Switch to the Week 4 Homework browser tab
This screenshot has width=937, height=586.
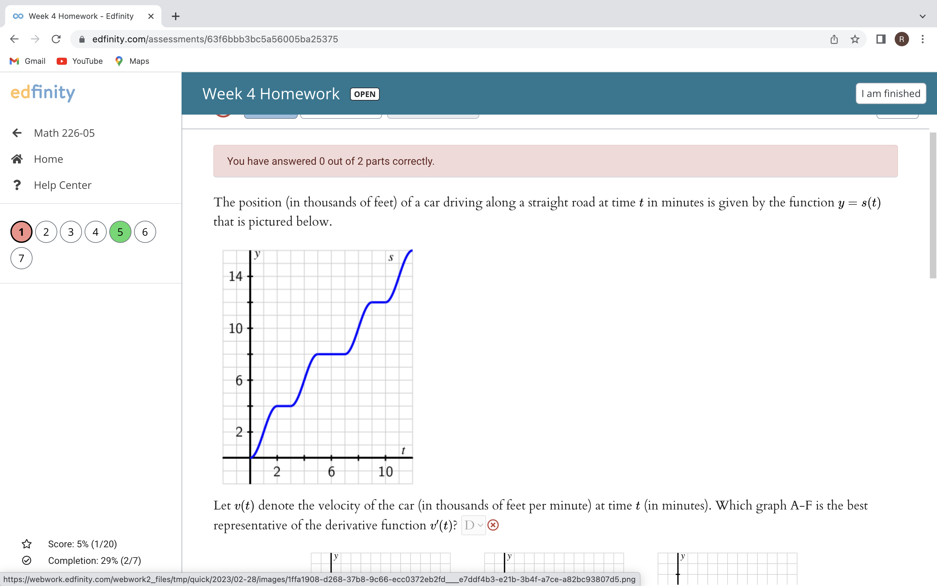77,16
